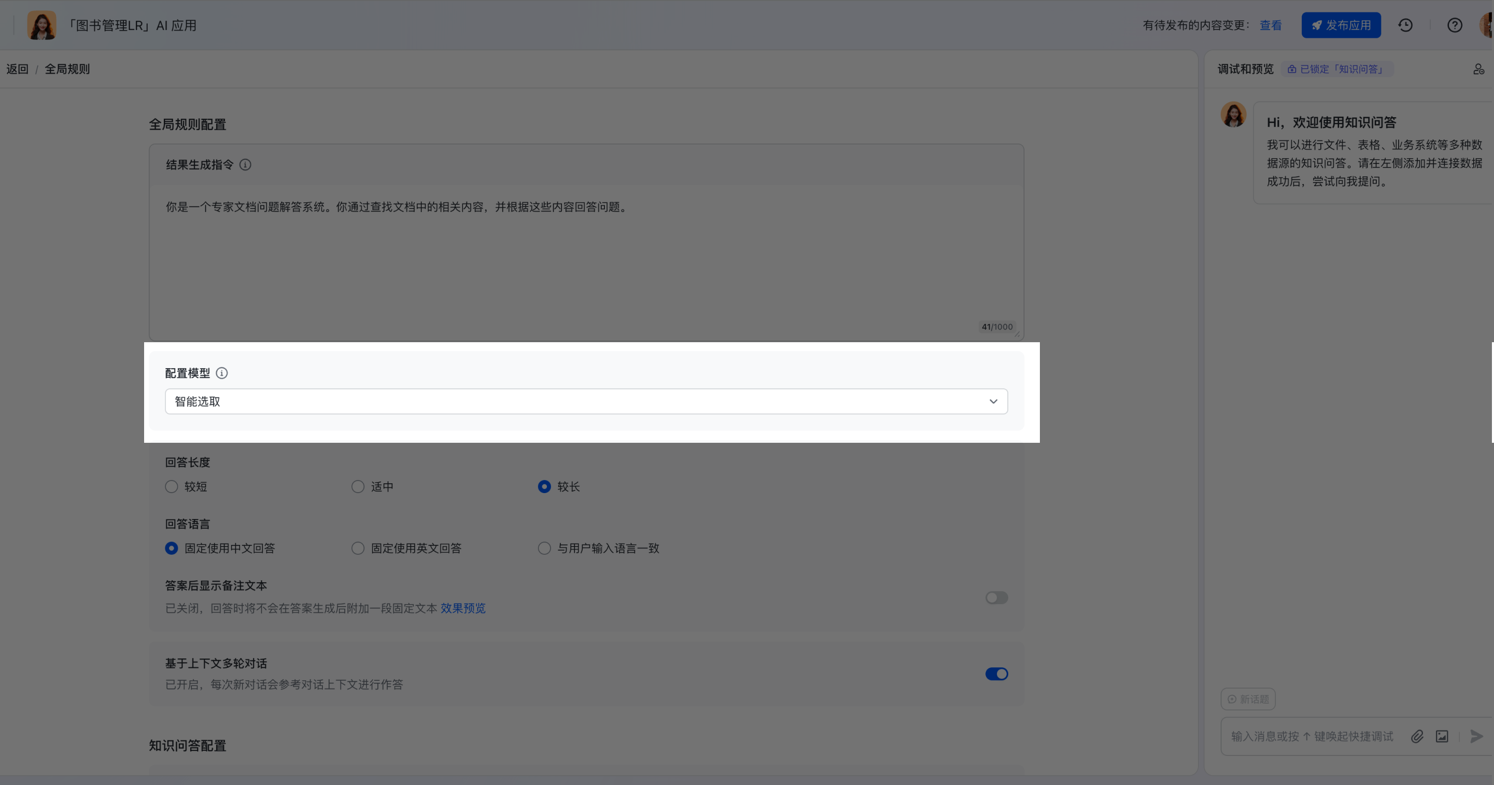Viewport: 1494px width, 785px height.
Task: Click the 已锁定「知识问答」 tag
Action: click(x=1336, y=69)
